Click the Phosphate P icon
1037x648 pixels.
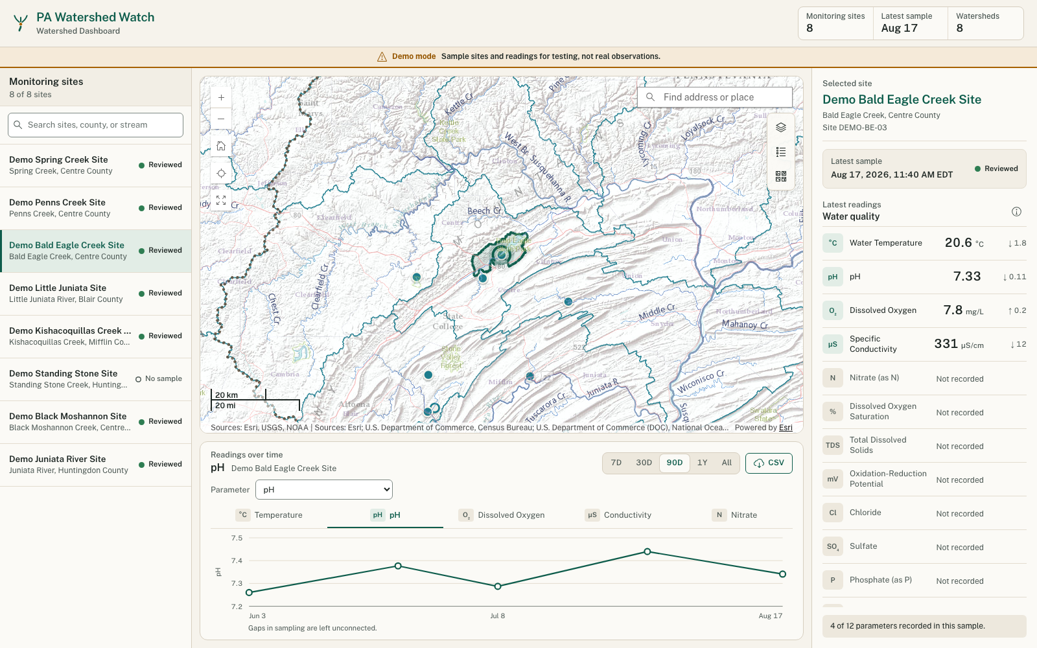pyautogui.click(x=833, y=580)
